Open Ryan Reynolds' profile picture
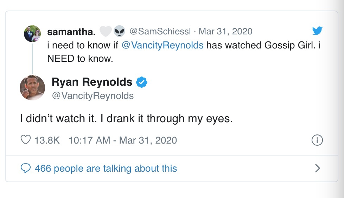344x198 pixels. tap(32, 88)
